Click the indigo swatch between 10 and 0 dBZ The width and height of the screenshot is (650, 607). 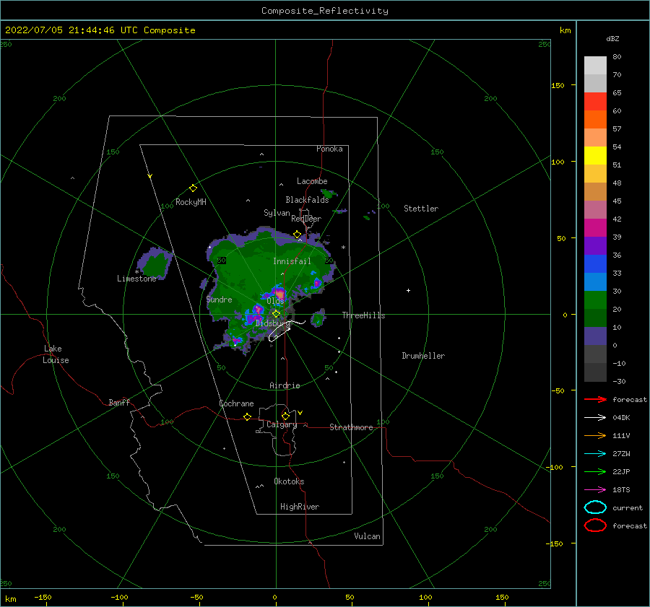[x=595, y=336]
